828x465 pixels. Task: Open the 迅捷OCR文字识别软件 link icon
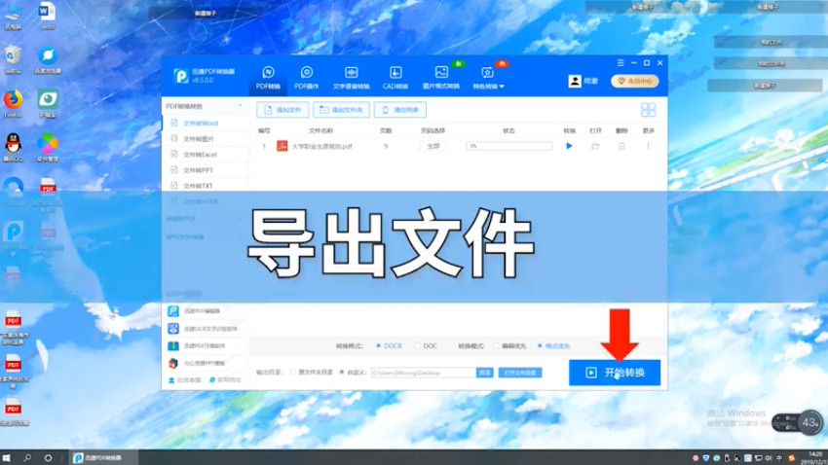pos(173,329)
